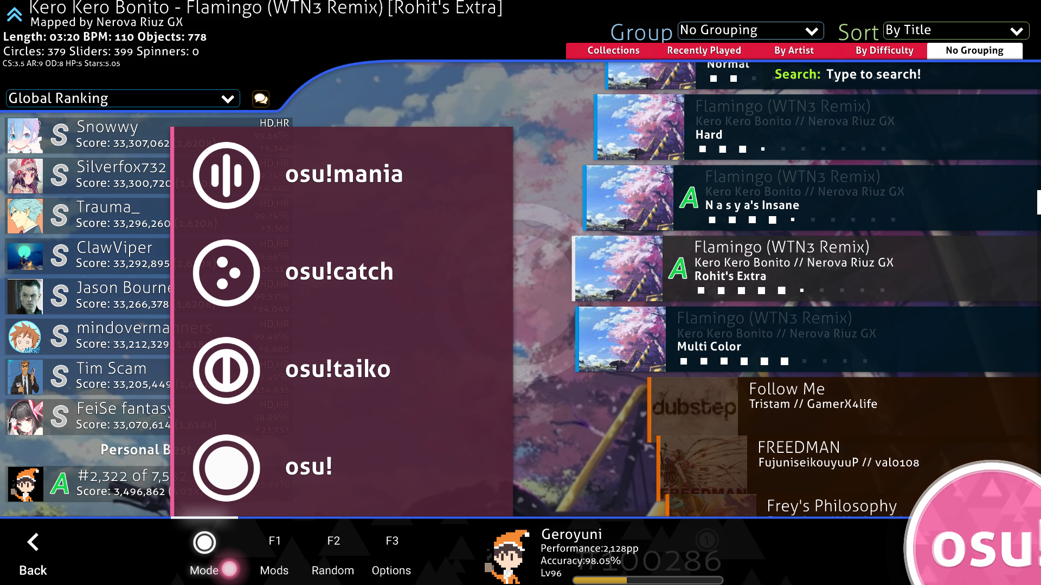
Task: Select the Collections tab
Action: click(x=613, y=50)
